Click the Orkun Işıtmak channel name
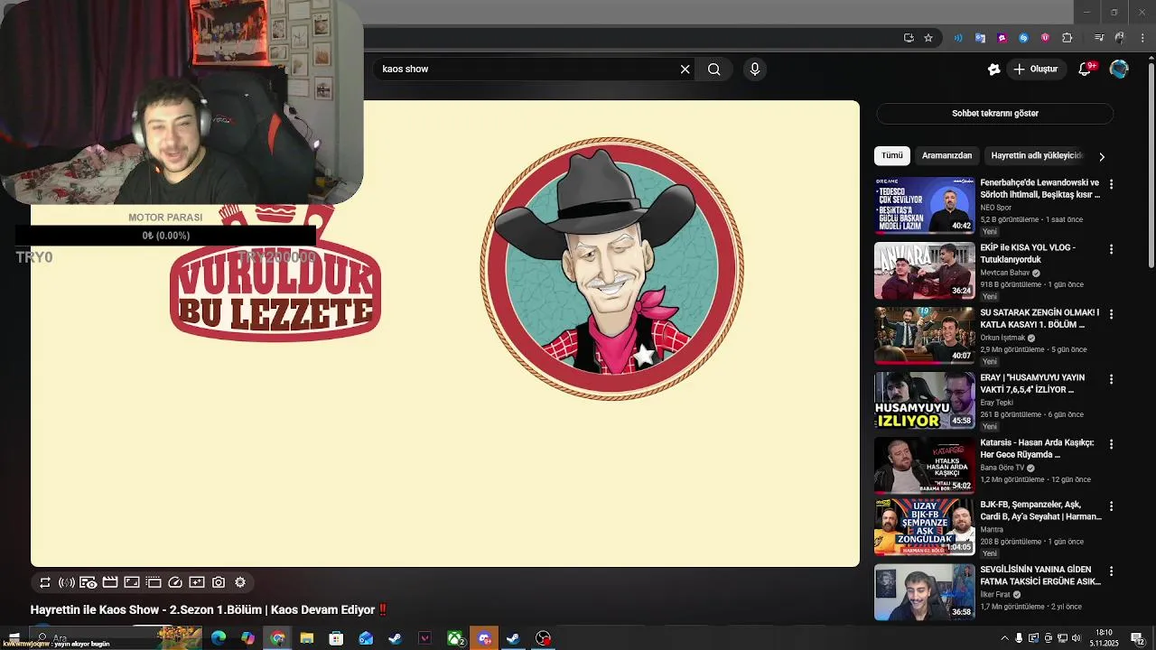 pos(1002,338)
